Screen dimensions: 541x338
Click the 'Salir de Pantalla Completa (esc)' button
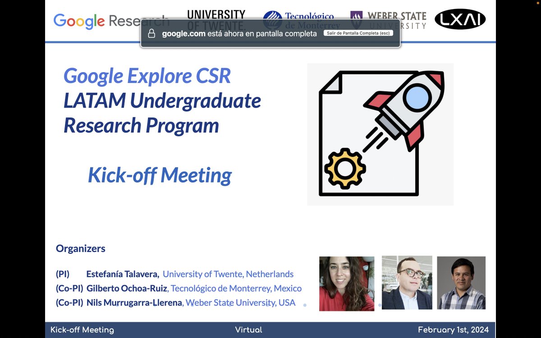[x=358, y=33]
